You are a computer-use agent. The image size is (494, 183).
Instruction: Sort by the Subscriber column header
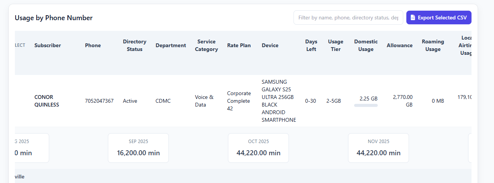(48, 45)
